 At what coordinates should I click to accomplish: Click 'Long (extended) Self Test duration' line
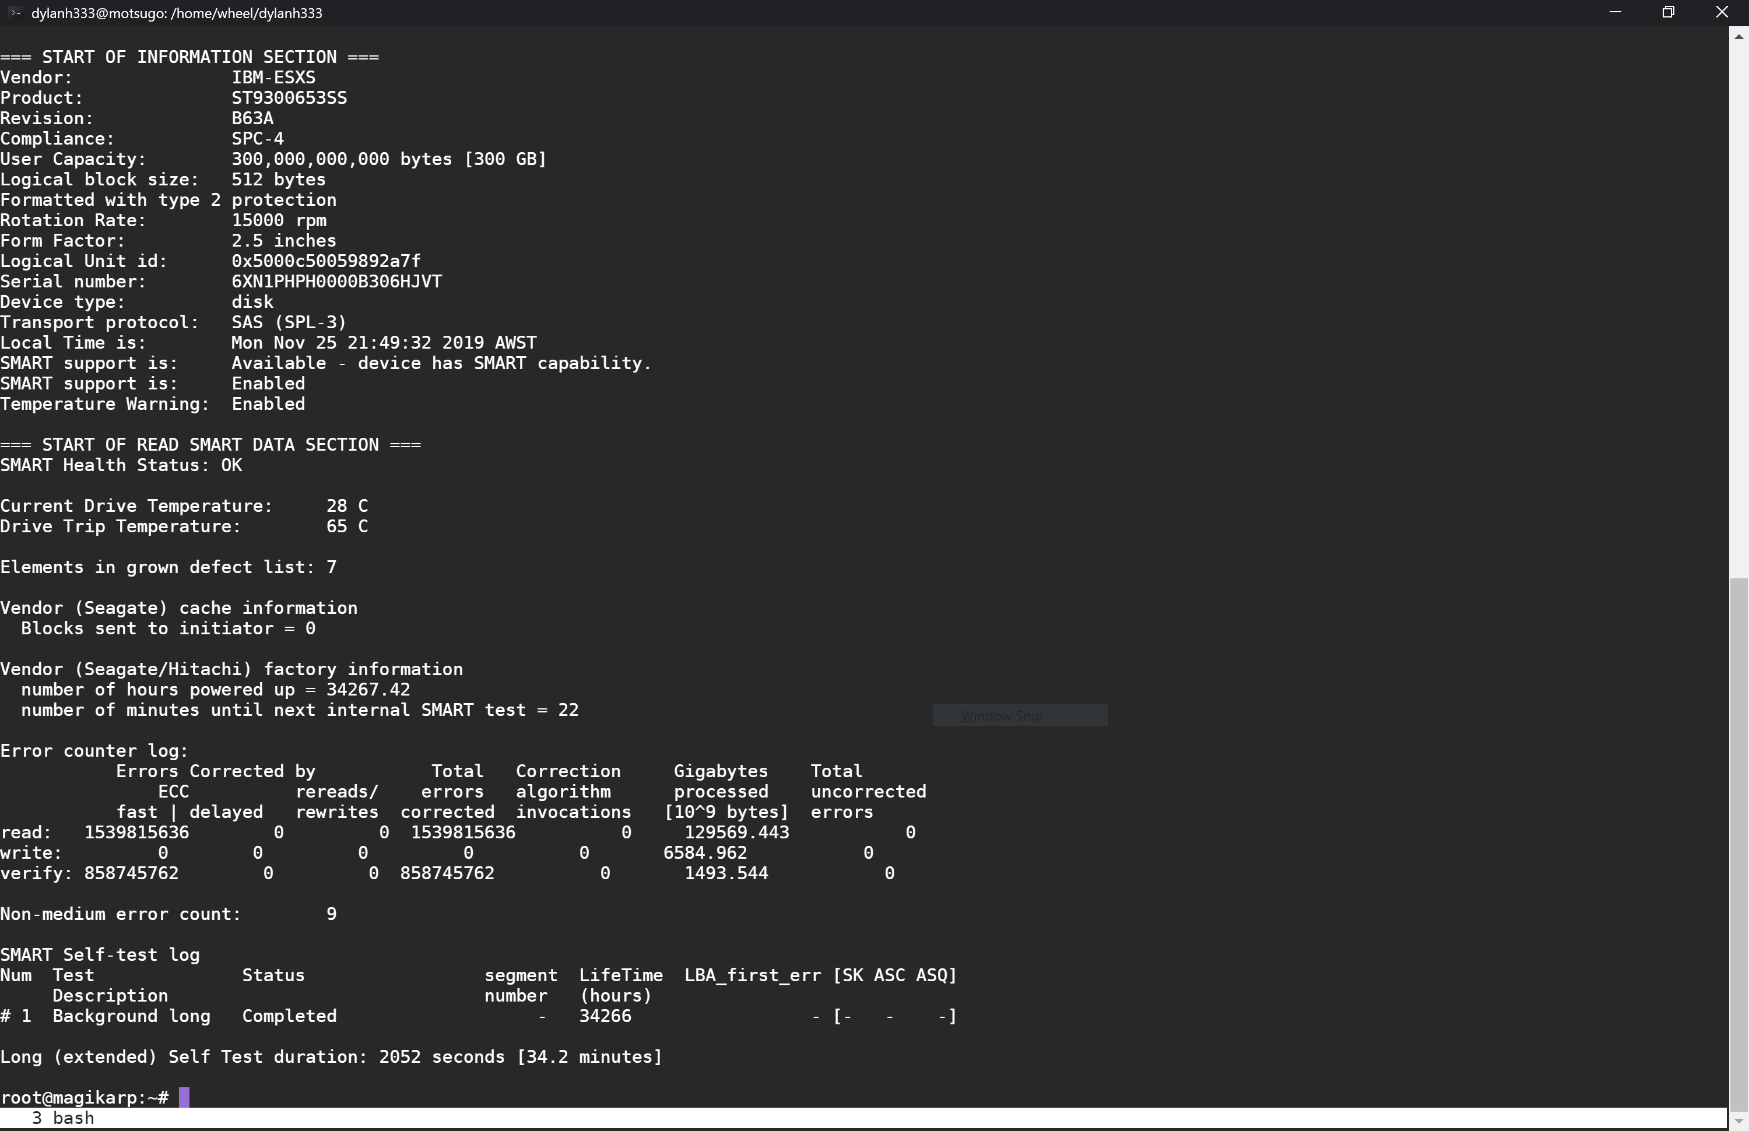[x=331, y=1057]
